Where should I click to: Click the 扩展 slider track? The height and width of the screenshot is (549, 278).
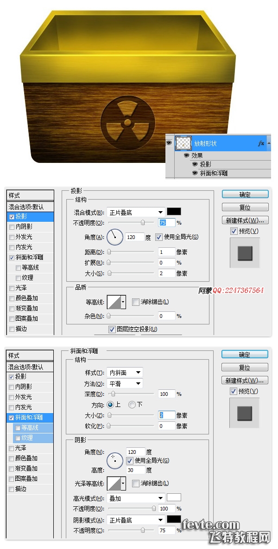click(x=131, y=262)
